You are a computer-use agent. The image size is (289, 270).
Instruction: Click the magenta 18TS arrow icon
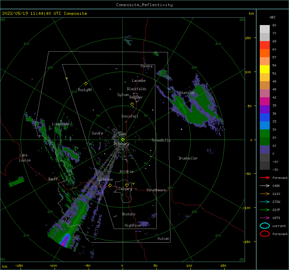[x=265, y=218]
